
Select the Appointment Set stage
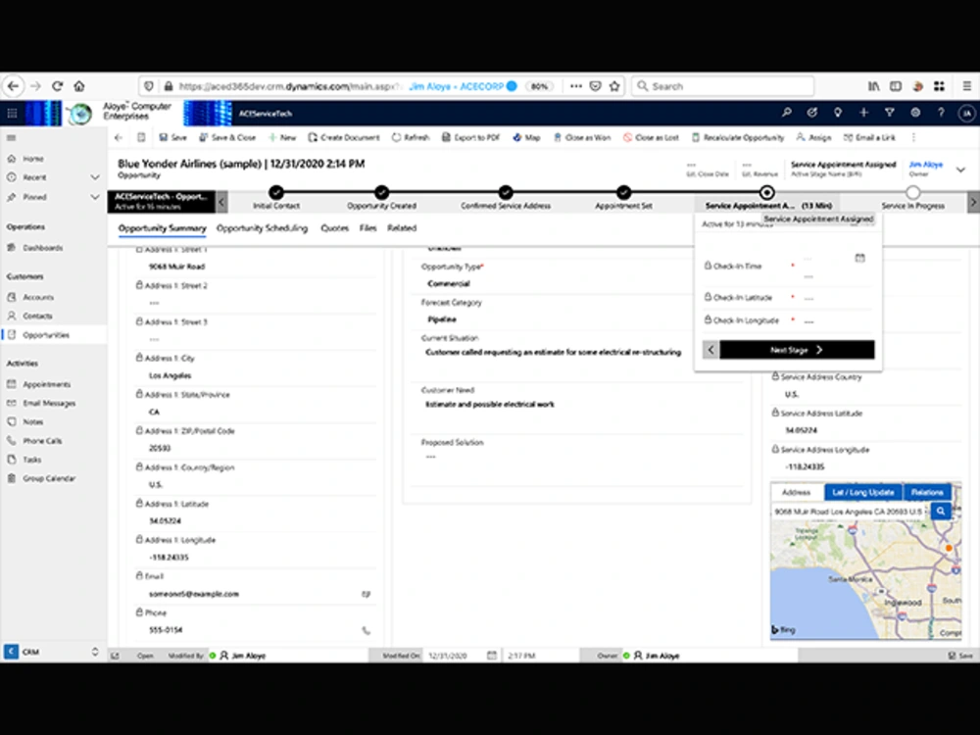coord(623,192)
